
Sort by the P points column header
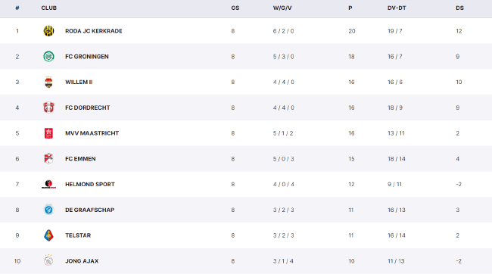(350, 8)
